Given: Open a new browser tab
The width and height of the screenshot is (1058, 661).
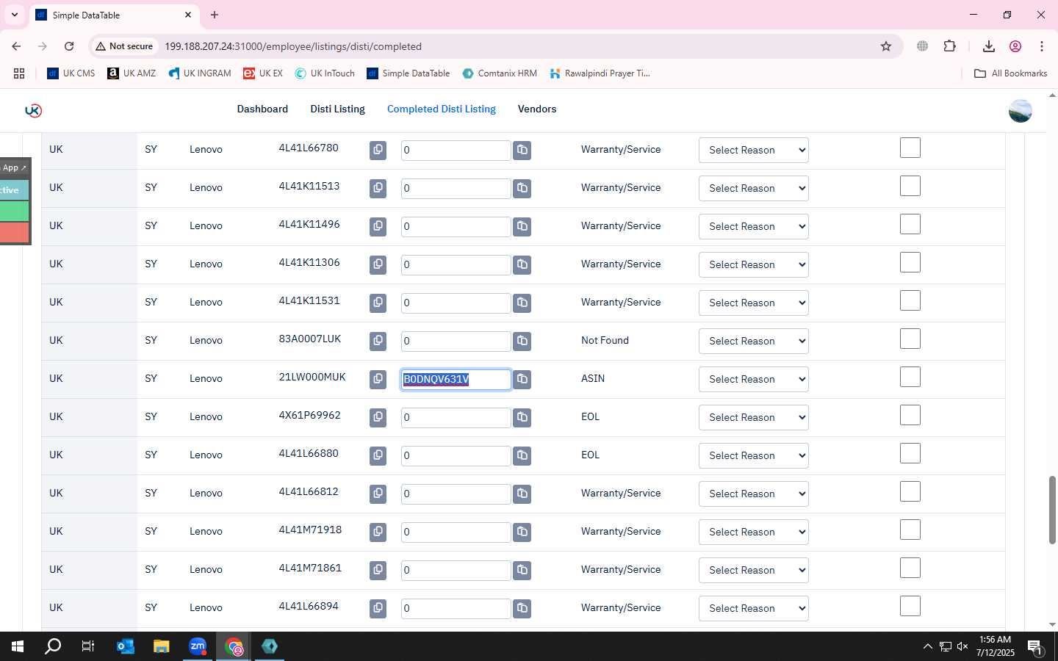Looking at the screenshot, I should click(x=215, y=15).
